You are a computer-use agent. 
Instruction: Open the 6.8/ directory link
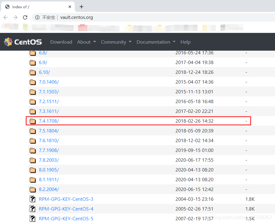43,52
